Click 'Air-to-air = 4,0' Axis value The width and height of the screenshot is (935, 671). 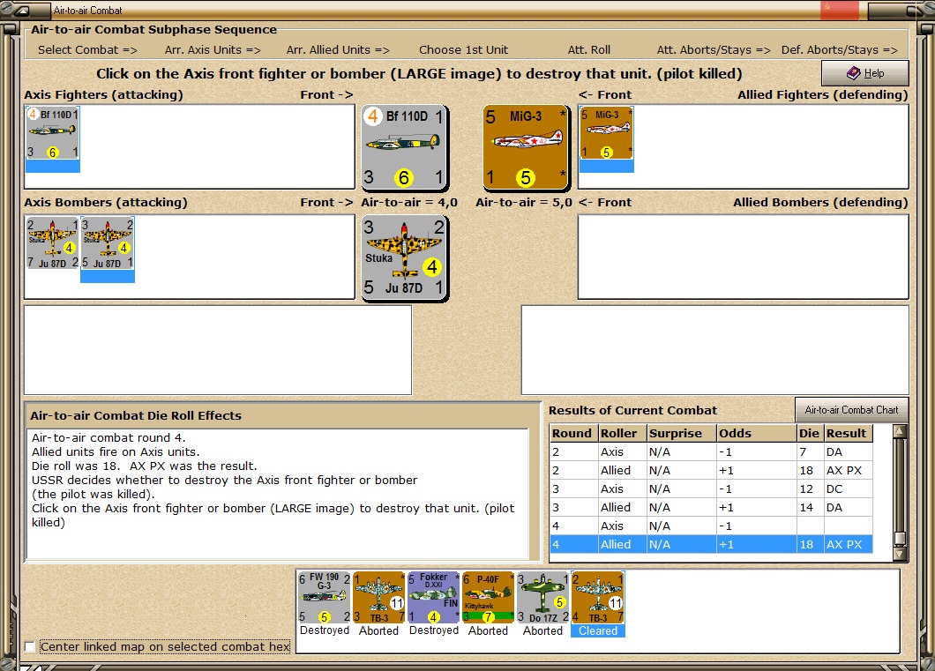pyautogui.click(x=409, y=203)
